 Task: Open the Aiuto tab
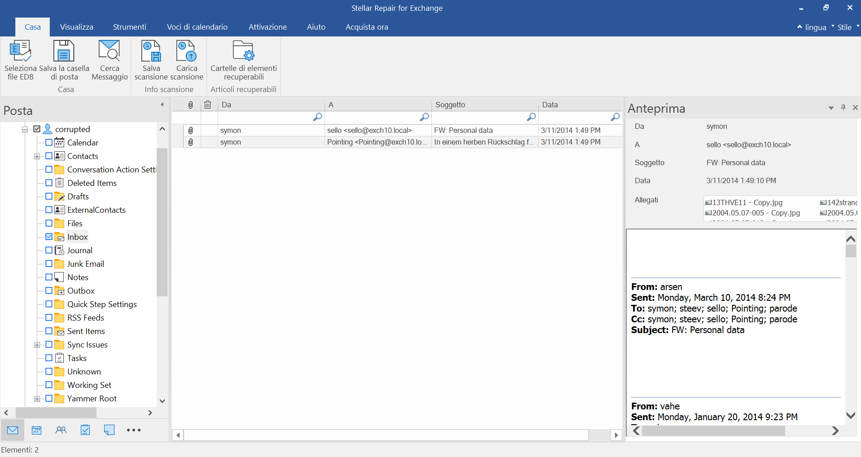tap(316, 27)
